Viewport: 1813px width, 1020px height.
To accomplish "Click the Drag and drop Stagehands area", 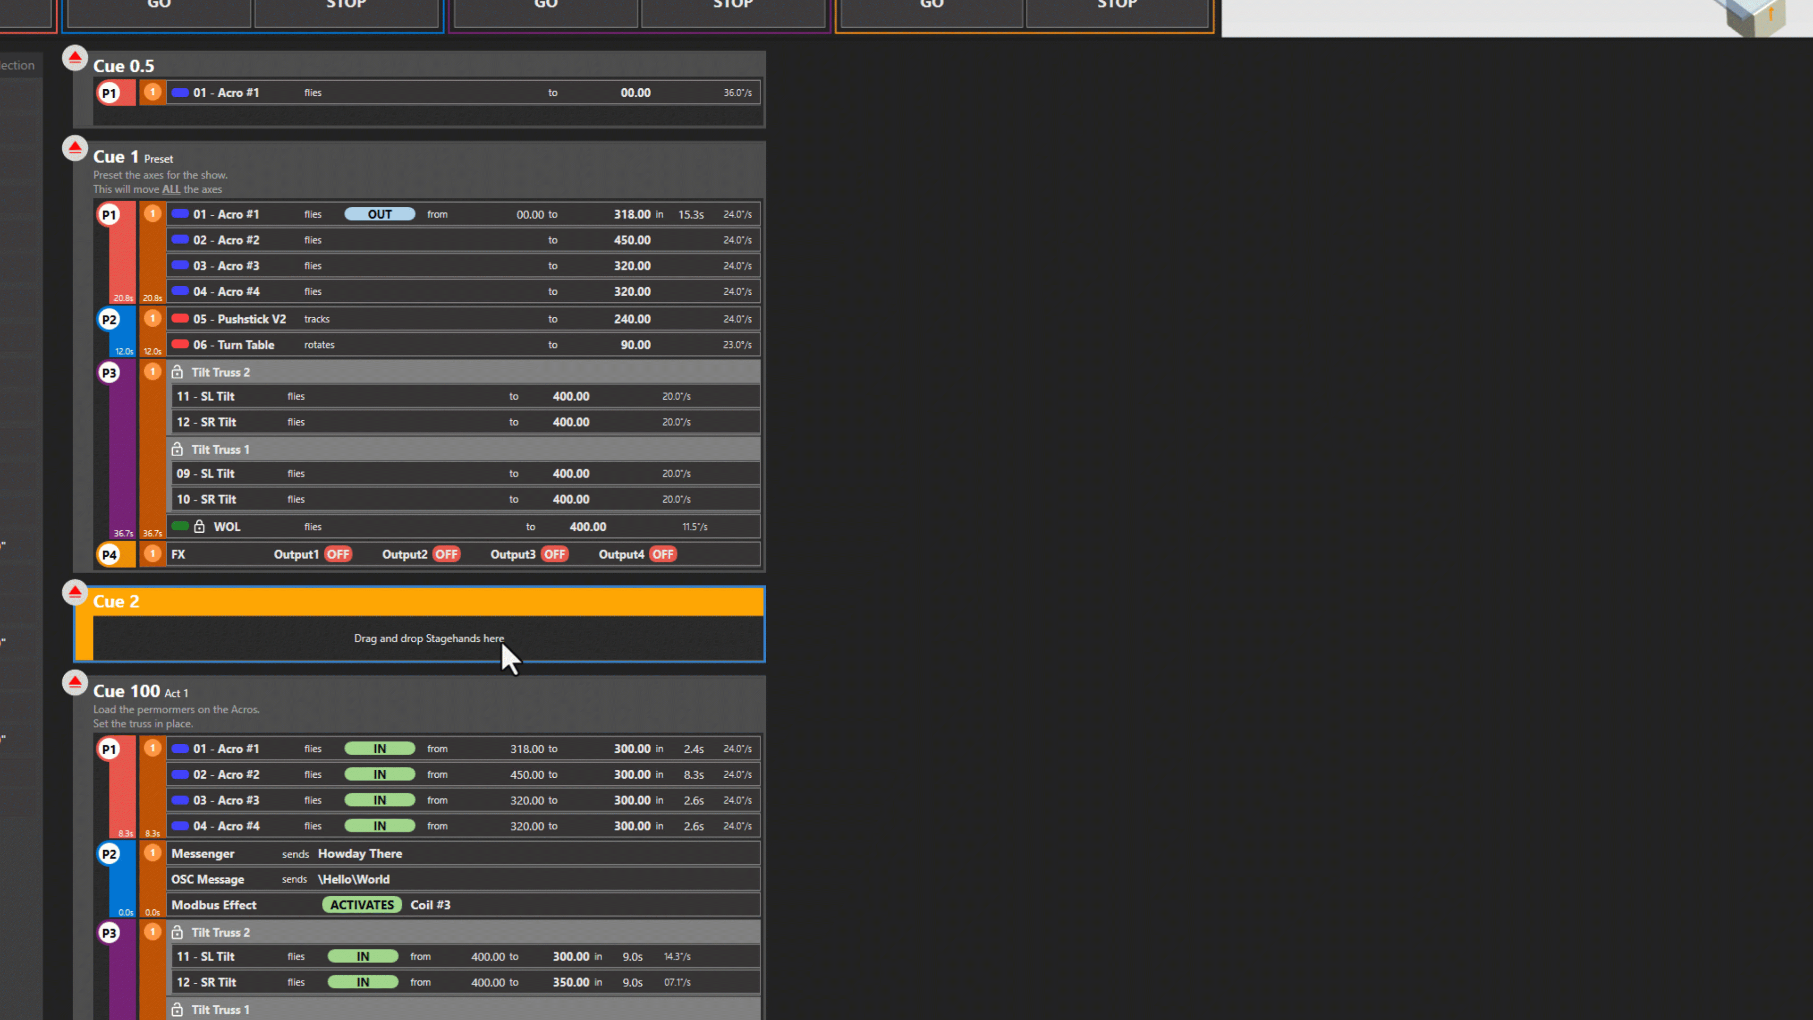I will tap(429, 638).
